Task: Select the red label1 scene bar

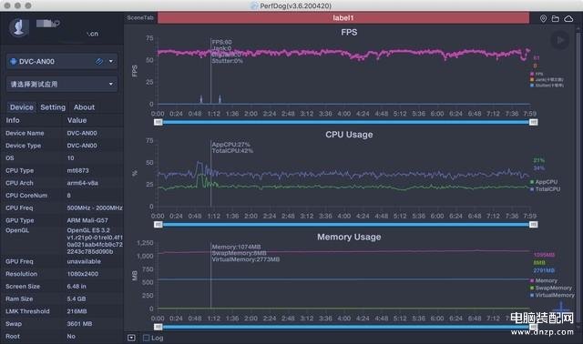Action: 343,18
